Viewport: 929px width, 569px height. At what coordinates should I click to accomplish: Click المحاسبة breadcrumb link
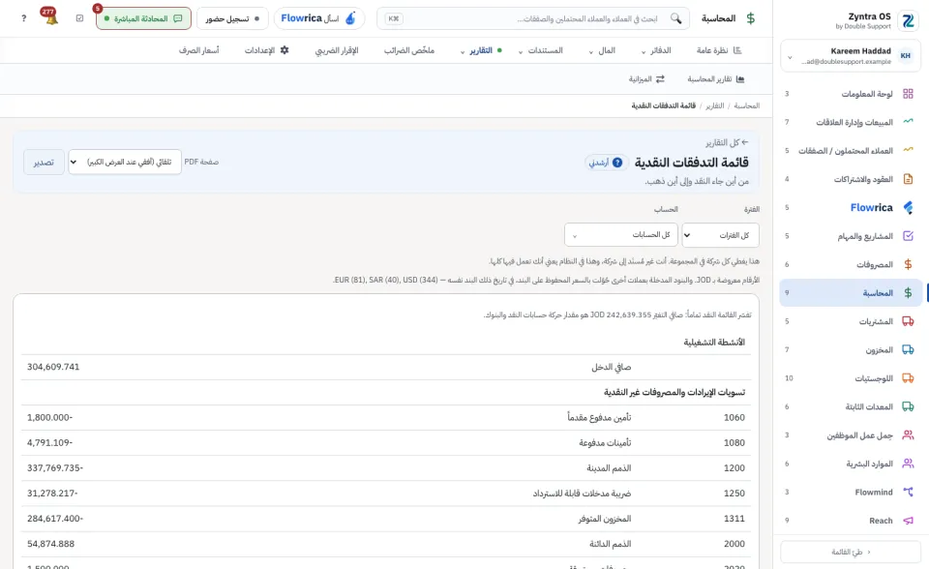pyautogui.click(x=746, y=105)
